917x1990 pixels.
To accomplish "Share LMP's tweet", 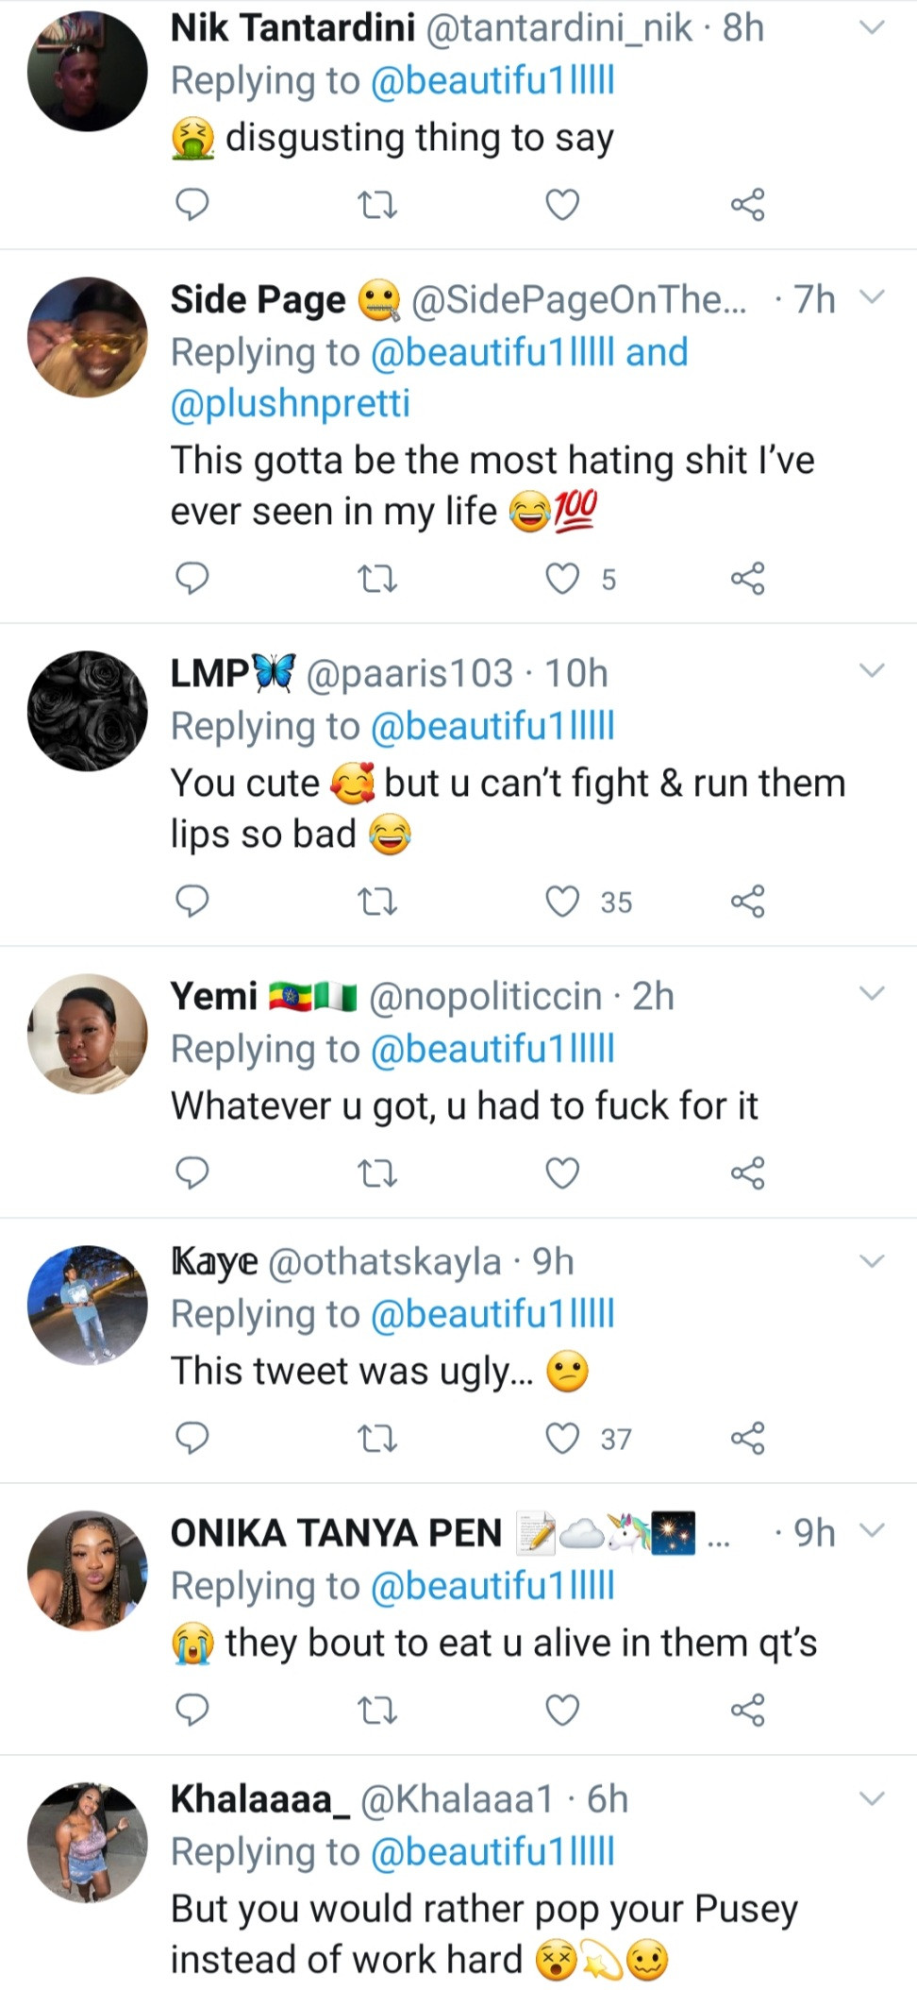I will 747,902.
